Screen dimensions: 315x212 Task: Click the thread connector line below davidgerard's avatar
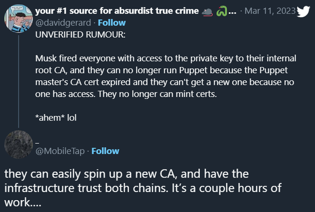pos(18,81)
